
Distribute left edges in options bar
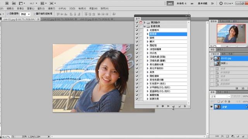[x=99, y=14]
